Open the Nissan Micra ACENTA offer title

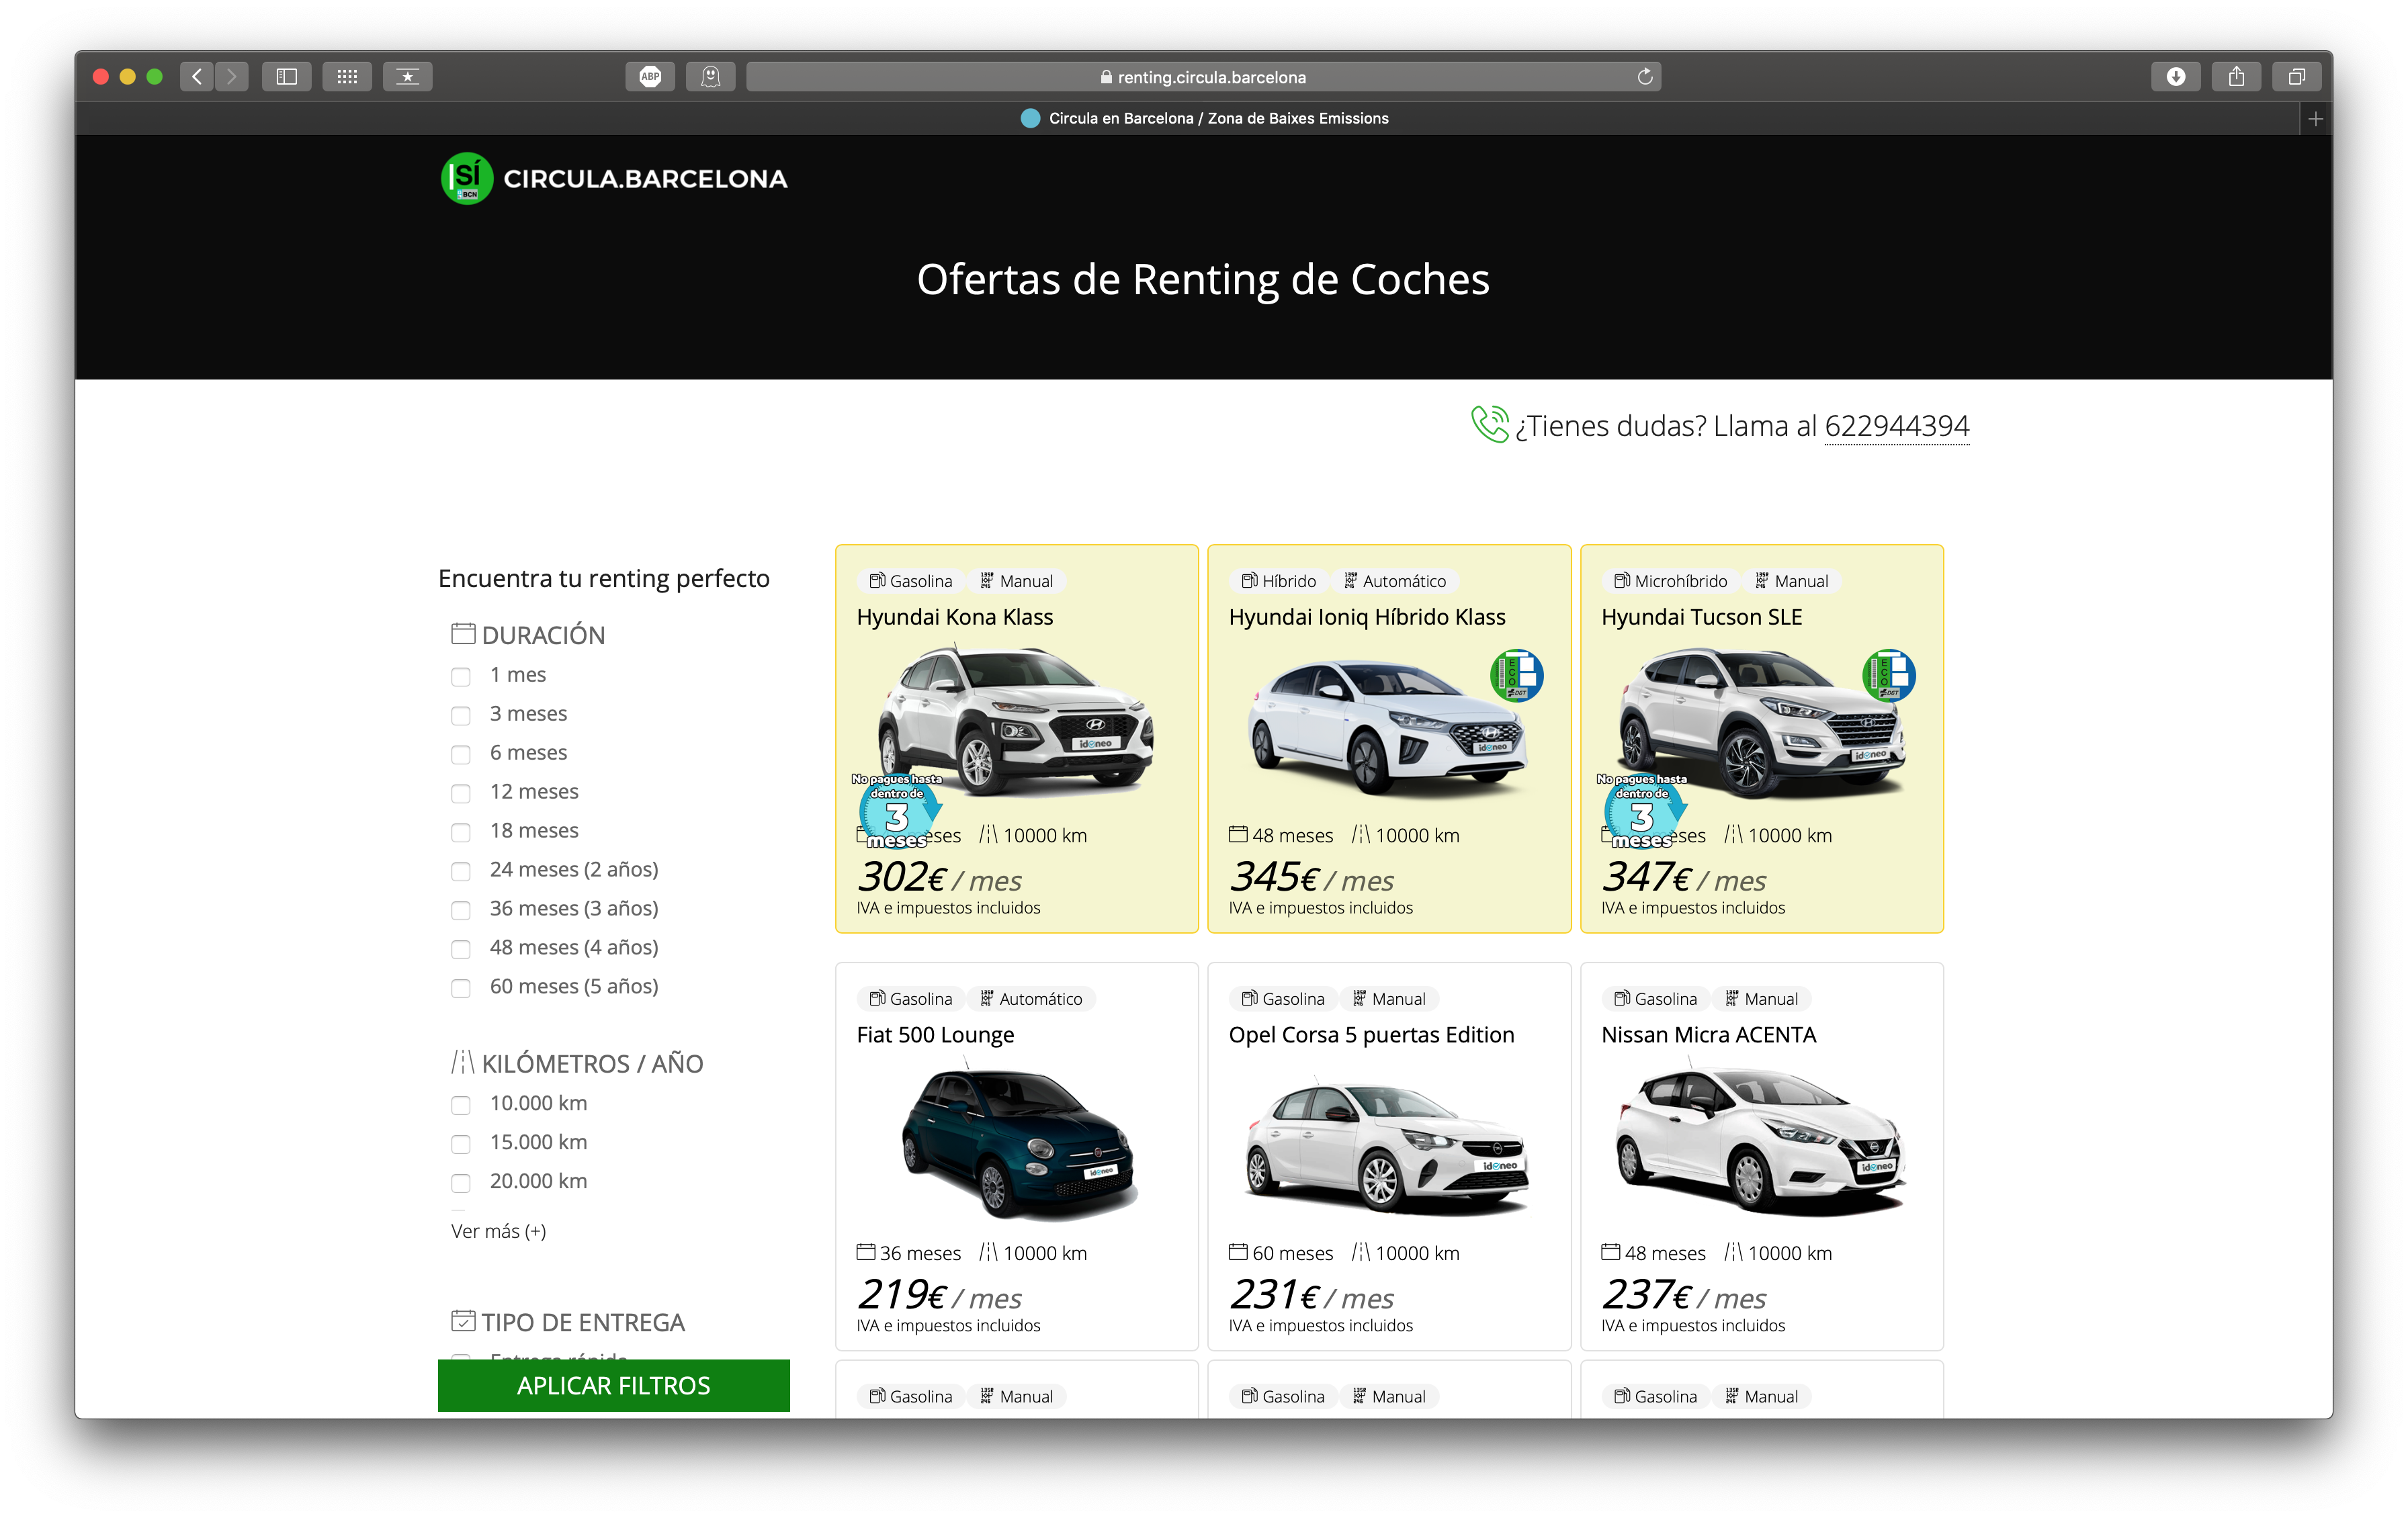point(1709,1035)
